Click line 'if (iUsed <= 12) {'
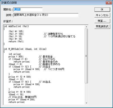Viewport: 113px width, 108px height. [x=20, y=67]
